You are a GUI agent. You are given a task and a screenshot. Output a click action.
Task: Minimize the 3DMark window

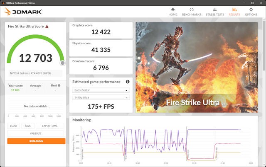point(244,3)
